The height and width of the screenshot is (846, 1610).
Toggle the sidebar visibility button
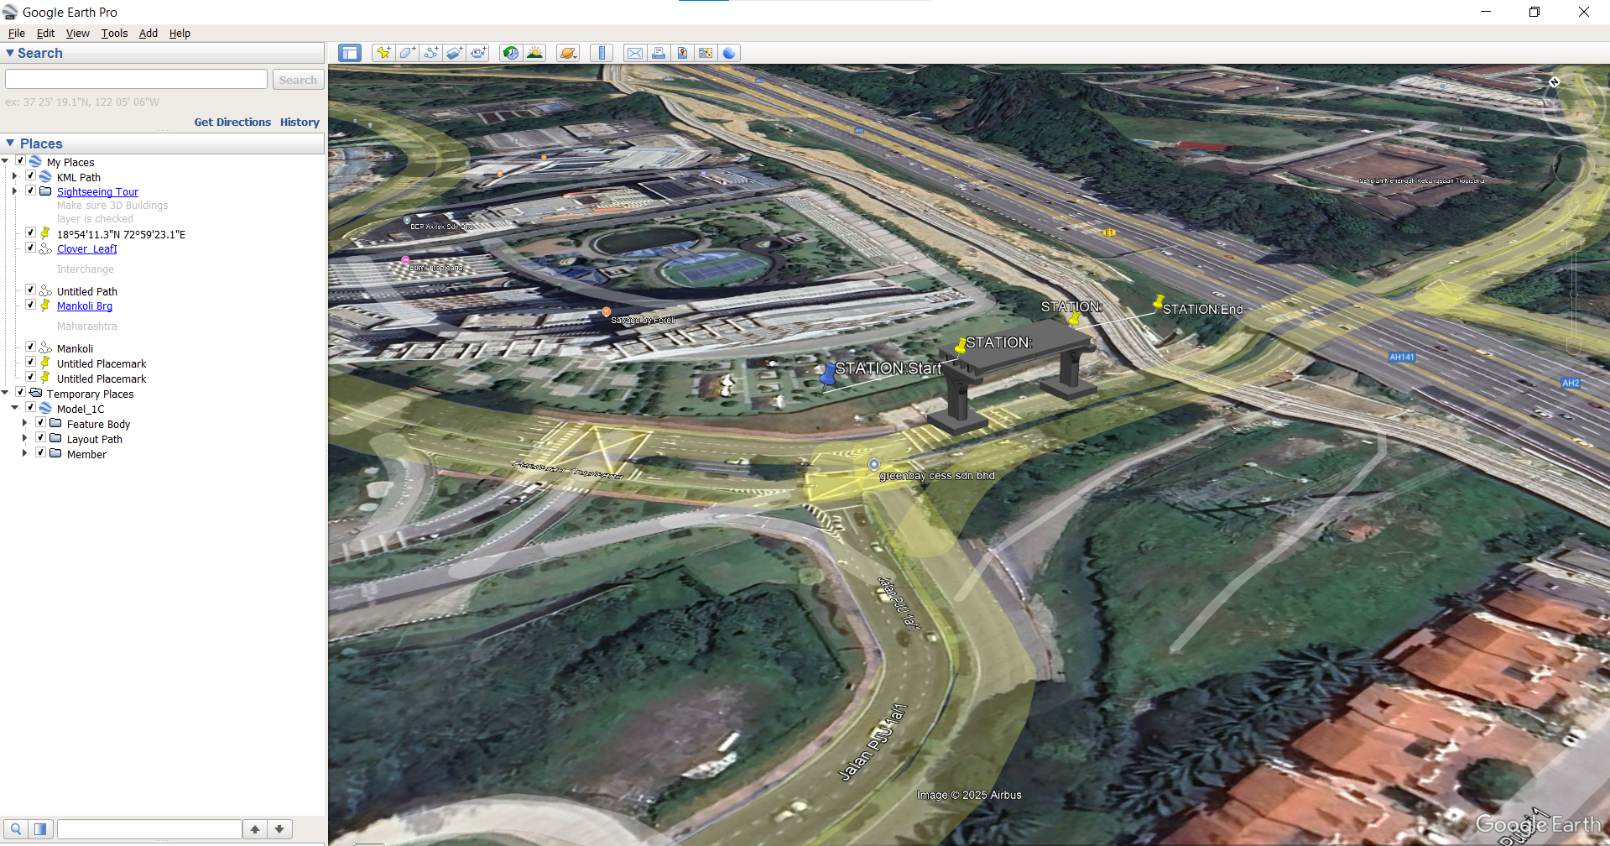[350, 53]
